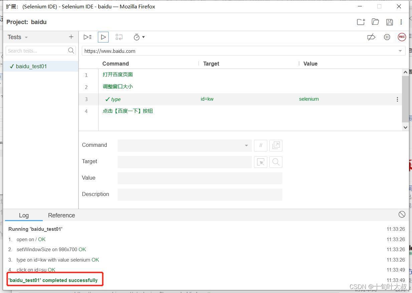Screen dimensions: 412x293
Task: Expand the base URL history dropdown arrow
Action: coord(400,51)
